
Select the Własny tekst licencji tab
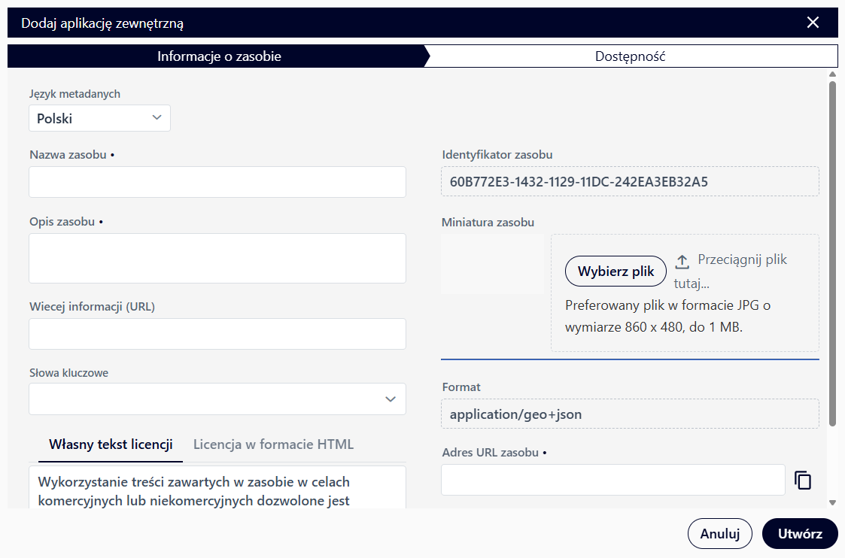pos(111,444)
